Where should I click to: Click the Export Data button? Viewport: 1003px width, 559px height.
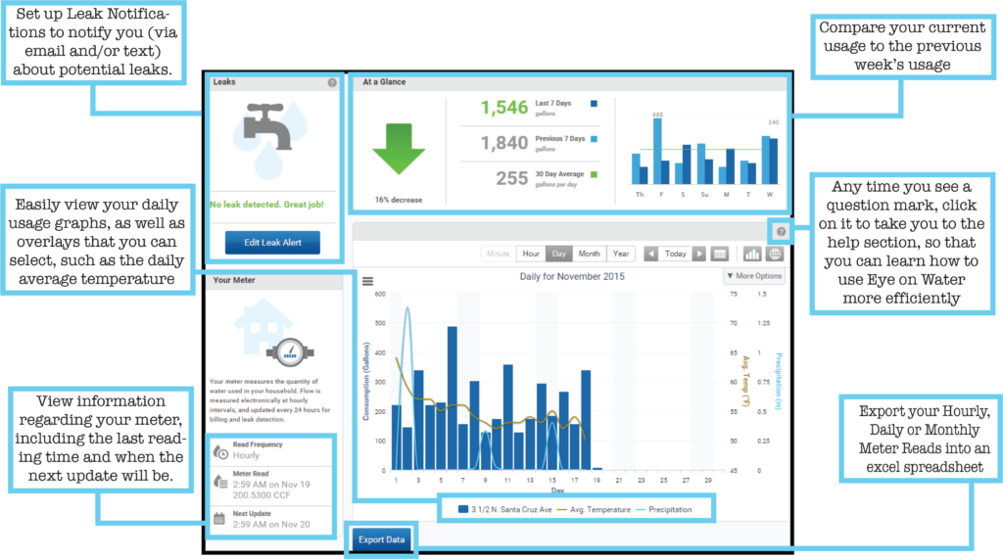pos(381,539)
